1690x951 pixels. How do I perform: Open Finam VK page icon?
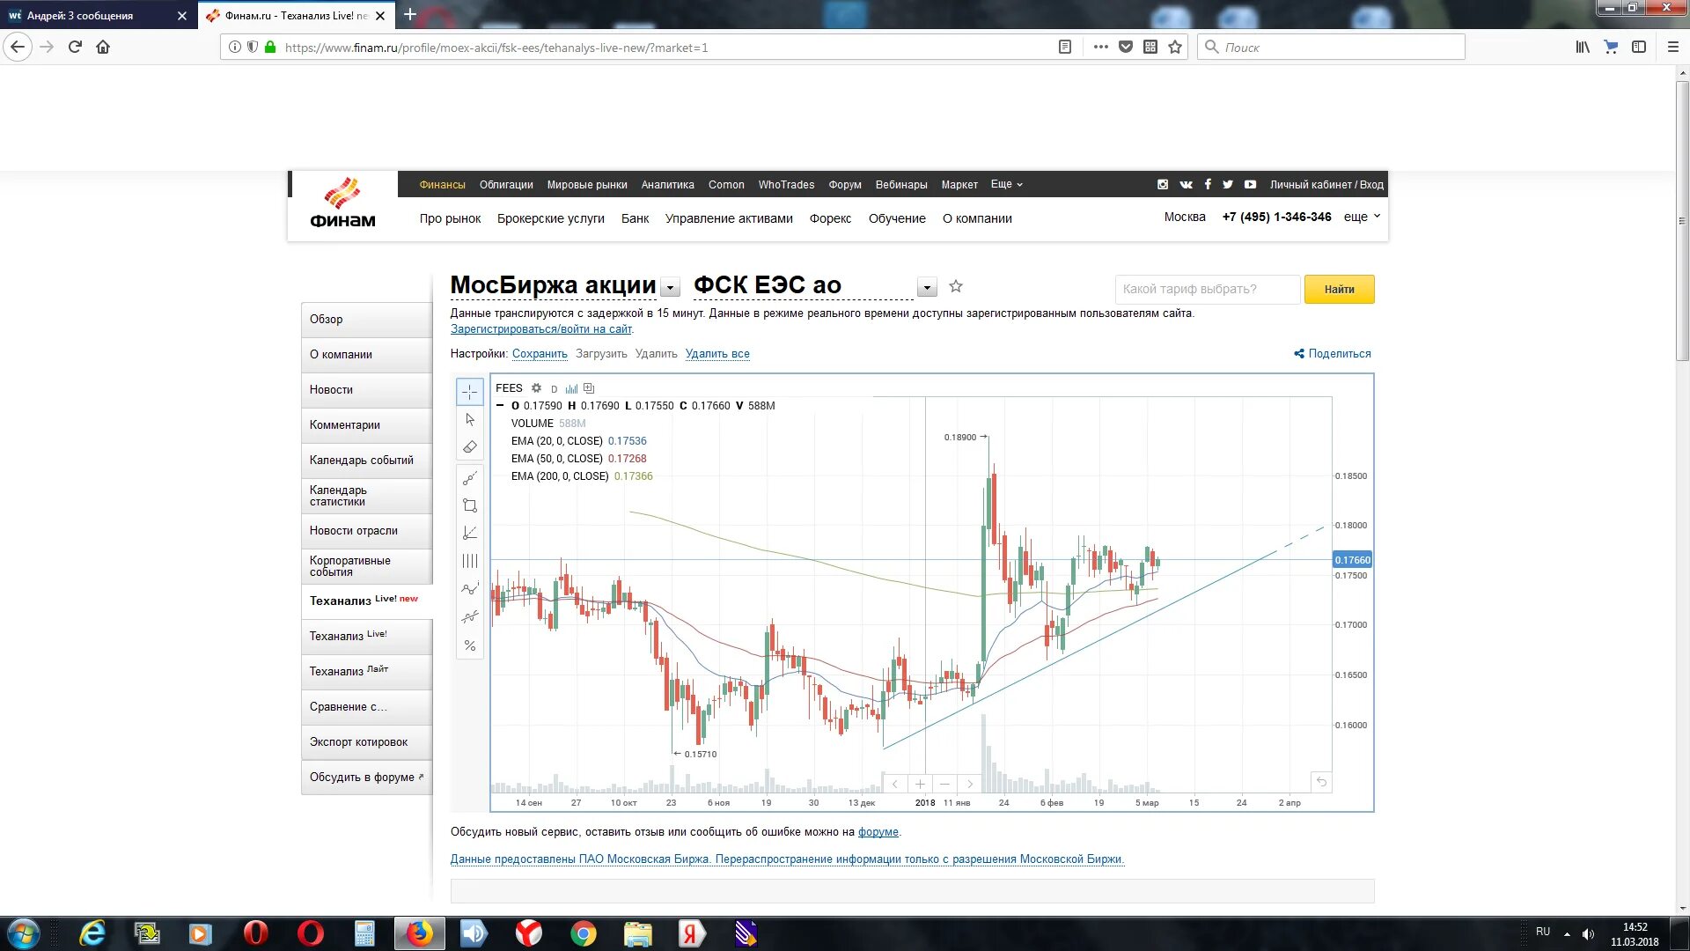pyautogui.click(x=1186, y=185)
